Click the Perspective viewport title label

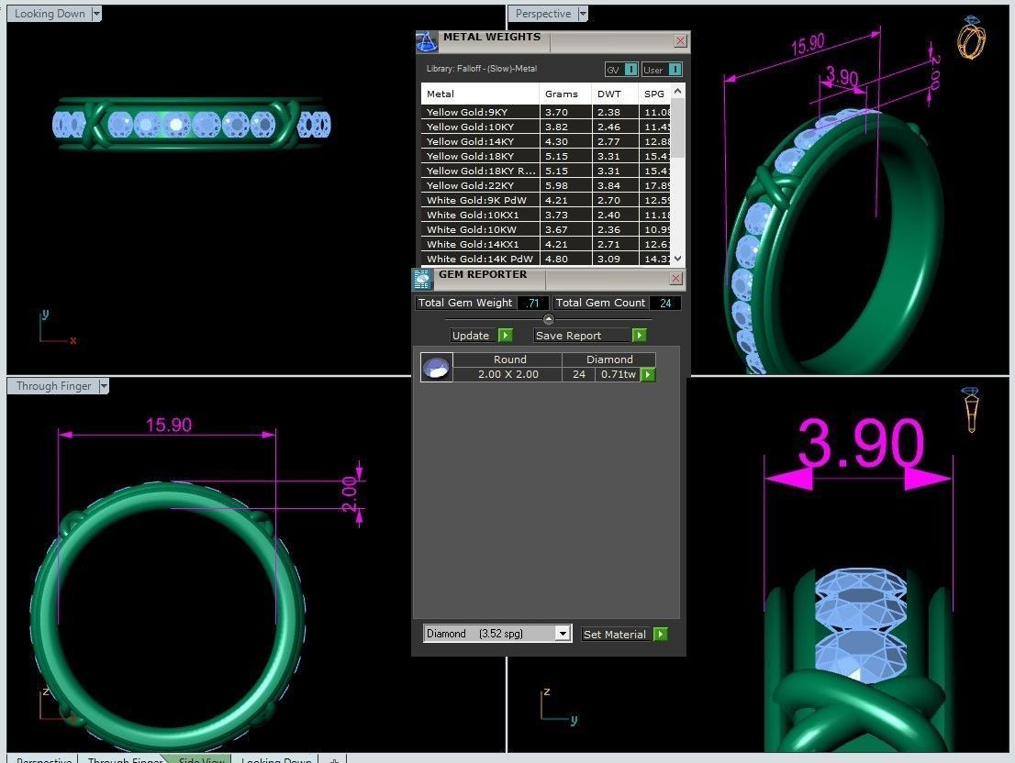click(543, 14)
